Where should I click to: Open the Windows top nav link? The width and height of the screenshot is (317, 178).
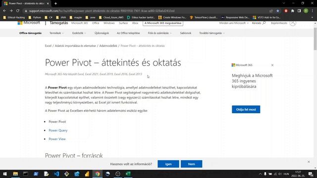(109, 23)
